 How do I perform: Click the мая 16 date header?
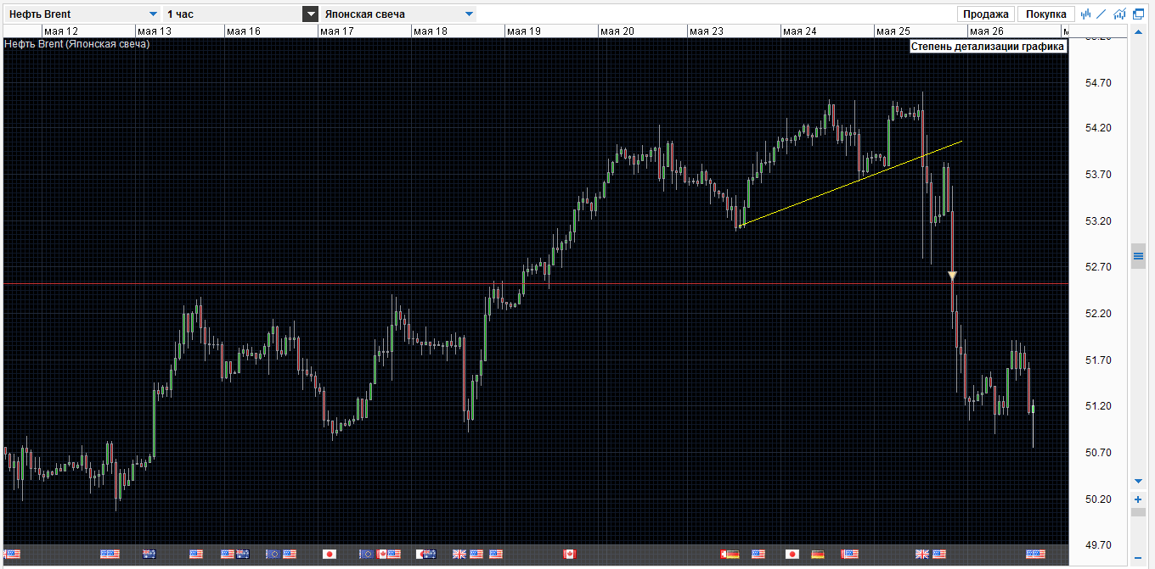[x=243, y=31]
